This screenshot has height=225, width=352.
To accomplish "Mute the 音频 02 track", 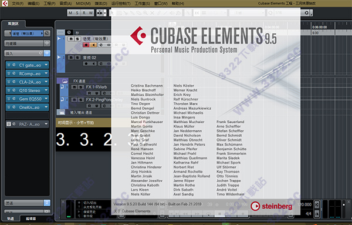I will [x=71, y=58].
